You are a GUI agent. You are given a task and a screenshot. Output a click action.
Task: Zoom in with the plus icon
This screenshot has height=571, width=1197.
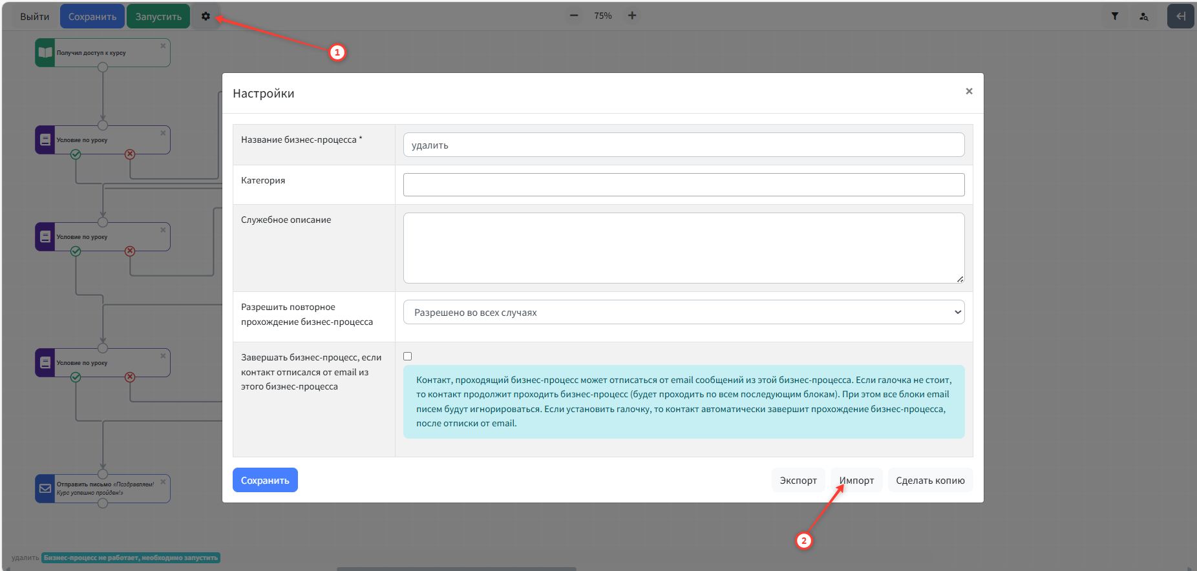632,16
